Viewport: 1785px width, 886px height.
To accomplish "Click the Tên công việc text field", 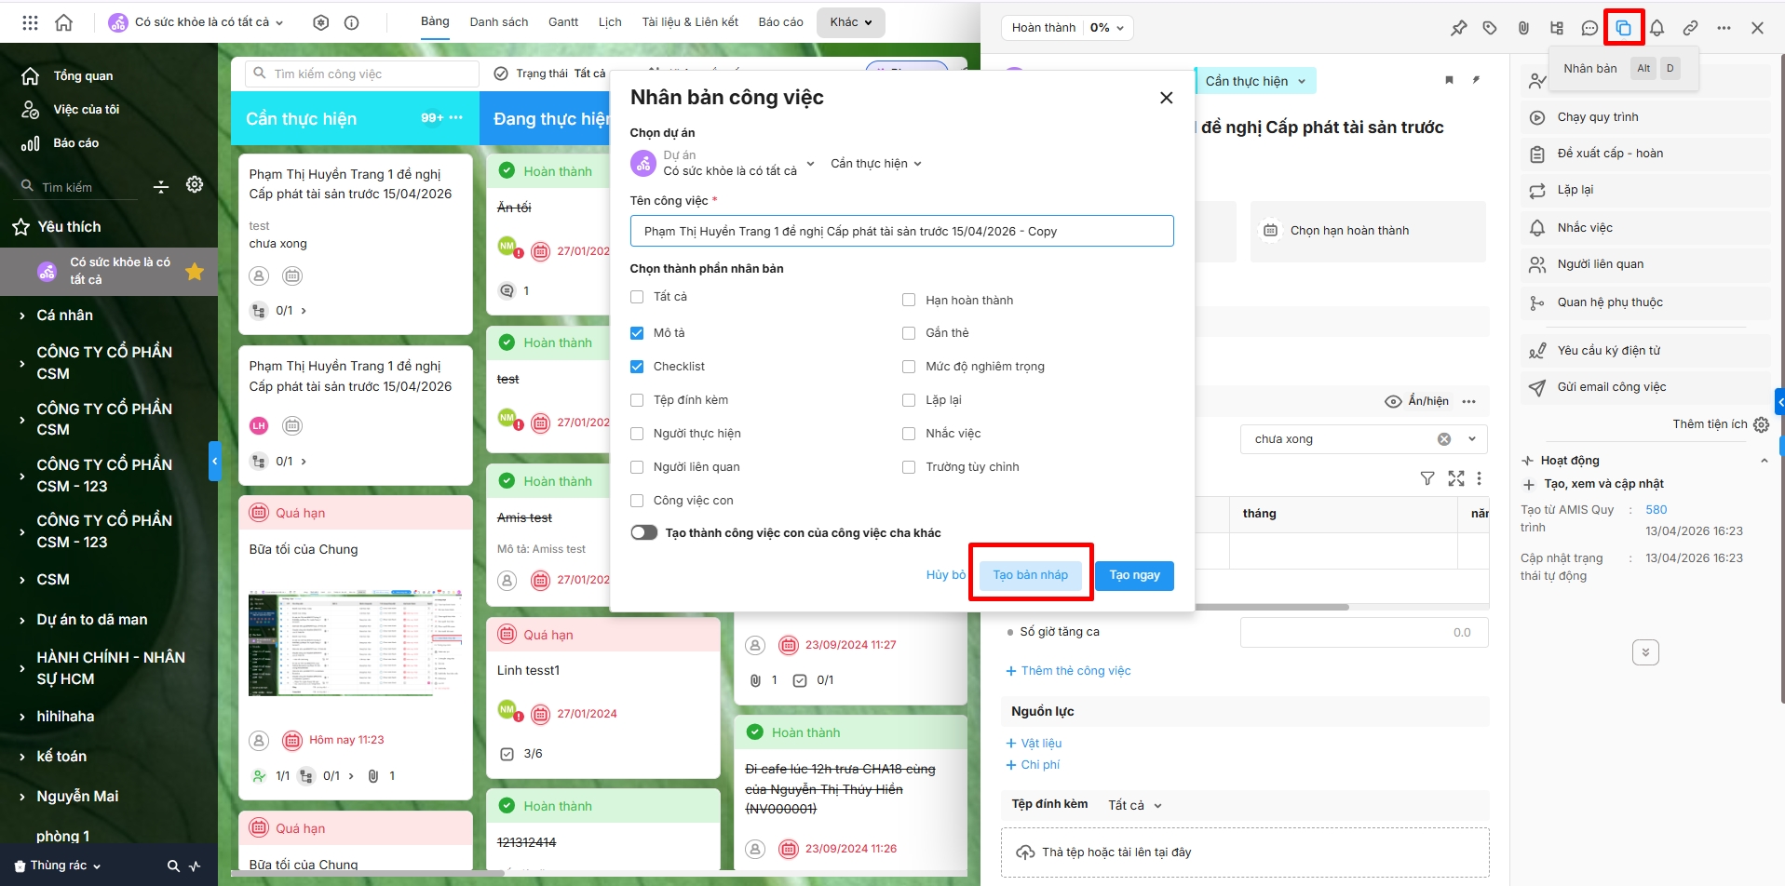I will (901, 232).
